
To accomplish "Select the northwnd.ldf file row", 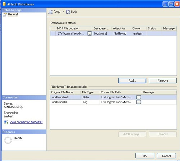I will 113,102.
